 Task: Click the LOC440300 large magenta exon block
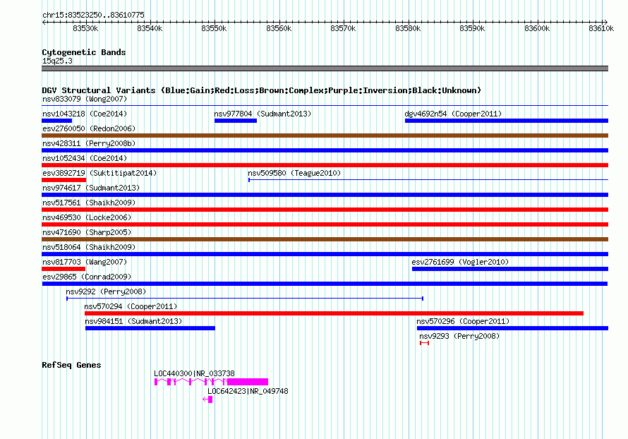pyautogui.click(x=248, y=382)
